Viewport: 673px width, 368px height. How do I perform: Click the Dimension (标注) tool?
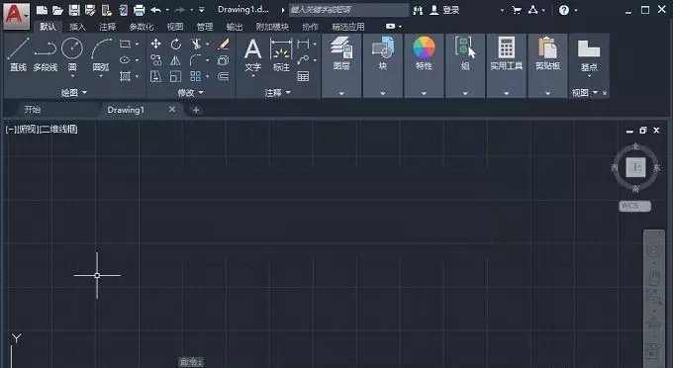coord(281,54)
